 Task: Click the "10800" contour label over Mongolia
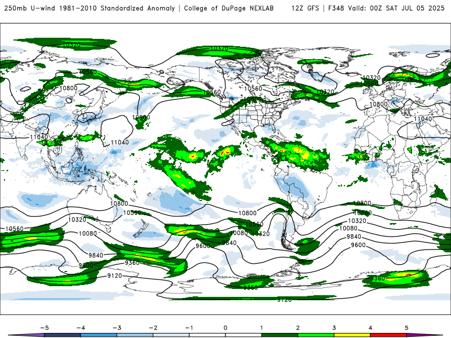pos(68,88)
